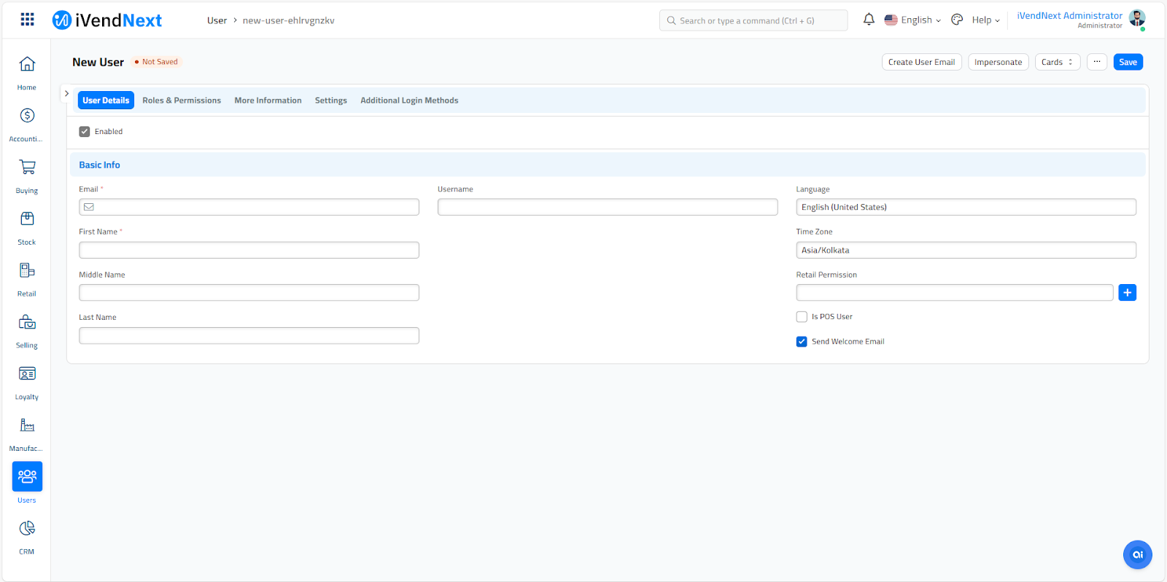
Task: Click into the Email input field
Action: [255, 208]
